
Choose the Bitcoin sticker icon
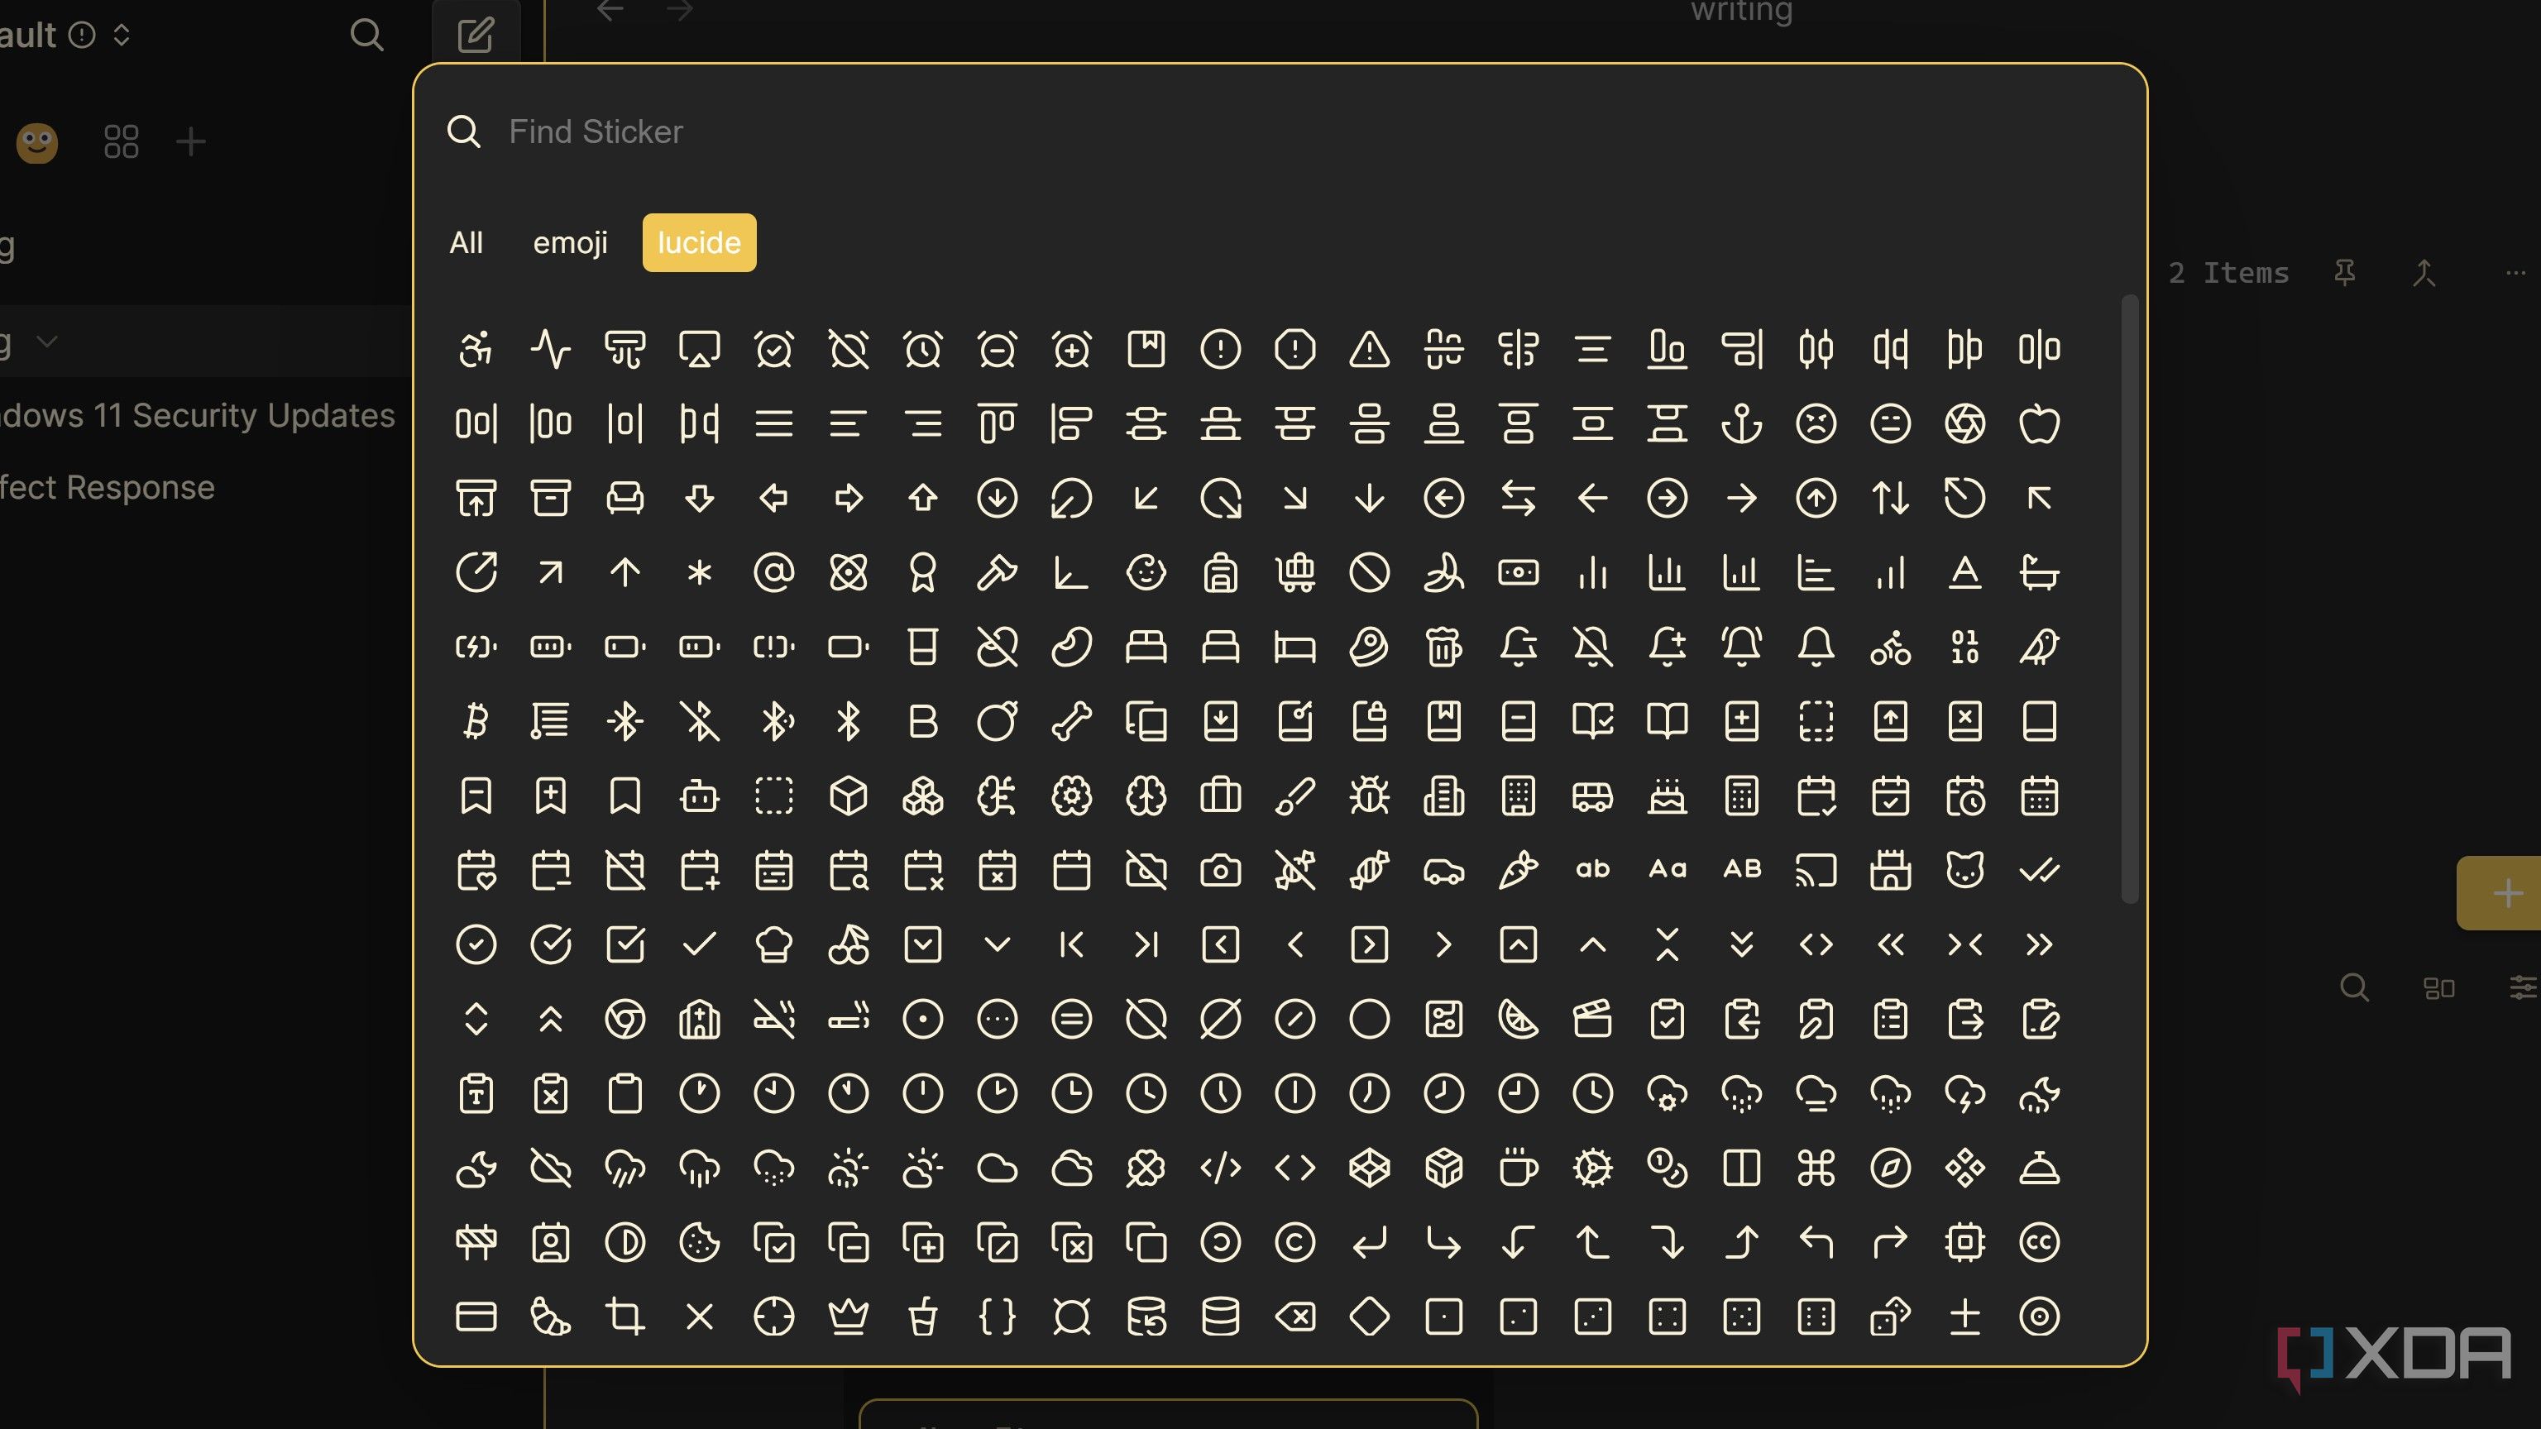point(476,722)
